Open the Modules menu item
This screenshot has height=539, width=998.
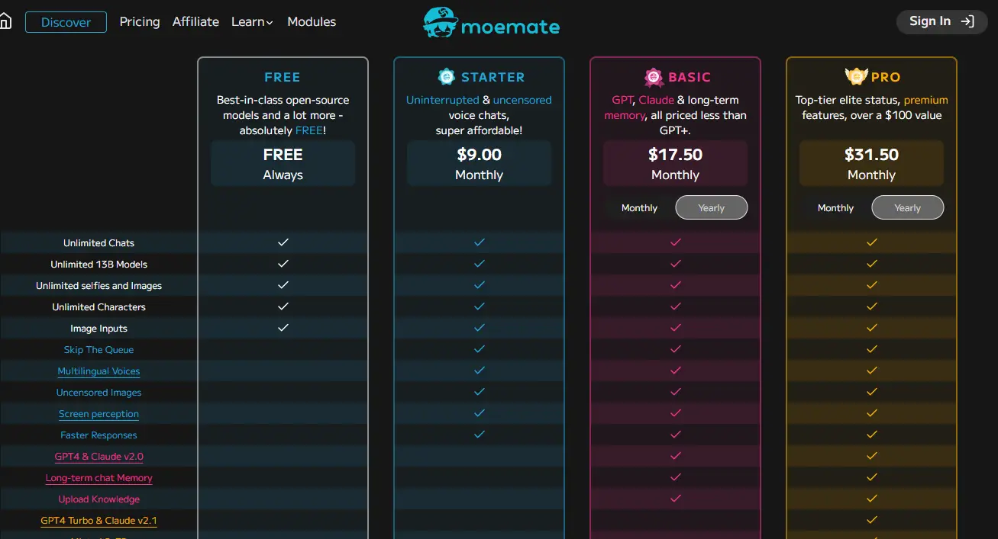pyautogui.click(x=312, y=21)
